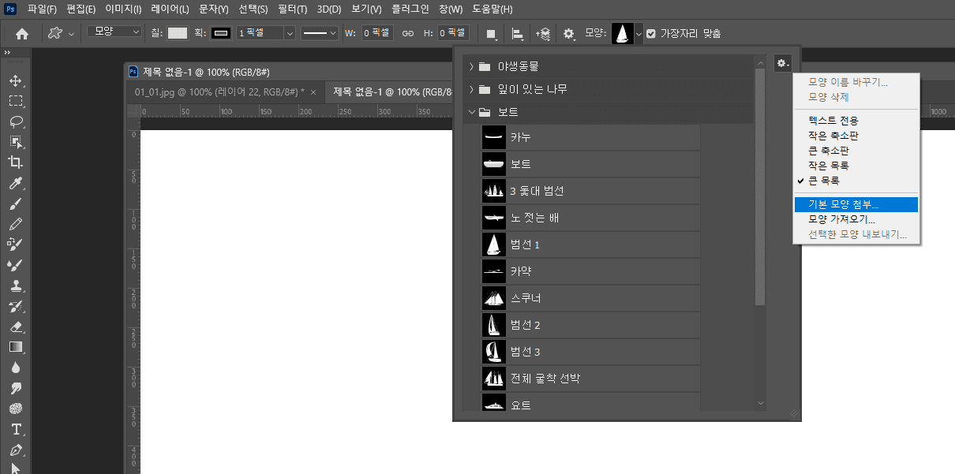Viewport: 955px width, 474px height.
Task: Close the 01_01.jpg document tab
Action: [313, 92]
